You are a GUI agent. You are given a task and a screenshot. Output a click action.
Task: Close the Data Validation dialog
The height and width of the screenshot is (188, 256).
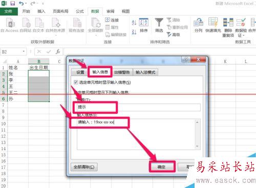pyautogui.click(x=198, y=59)
